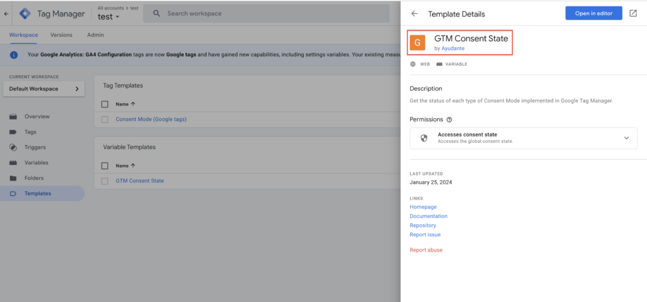Open template in new window icon
The width and height of the screenshot is (647, 302).
click(633, 13)
